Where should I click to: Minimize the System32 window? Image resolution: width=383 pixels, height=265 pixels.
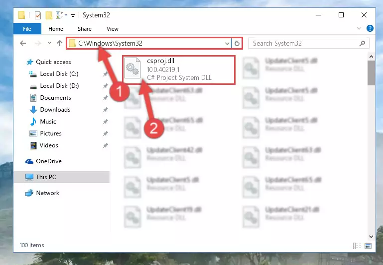pyautogui.click(x=319, y=15)
